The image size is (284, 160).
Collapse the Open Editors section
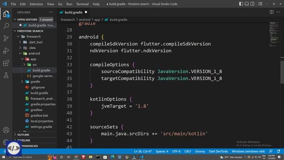[15, 20]
